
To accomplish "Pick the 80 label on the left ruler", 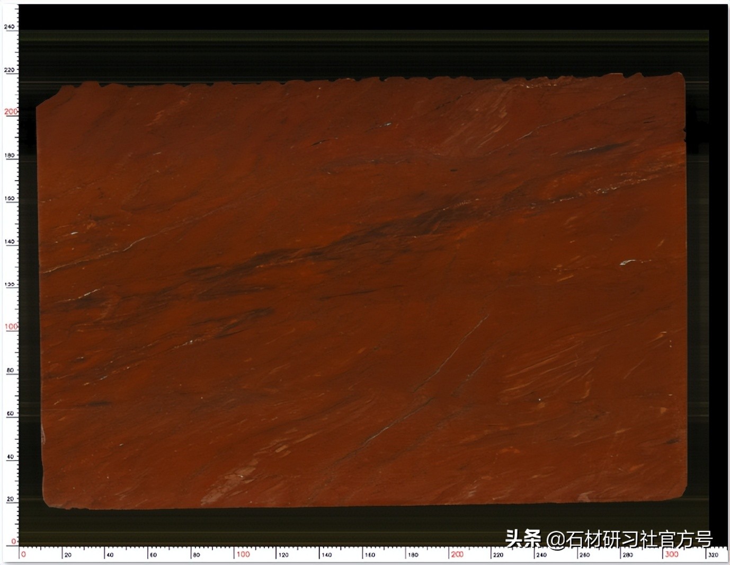I will (x=11, y=370).
